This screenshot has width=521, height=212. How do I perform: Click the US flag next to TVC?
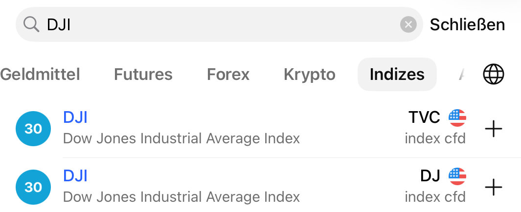click(457, 117)
